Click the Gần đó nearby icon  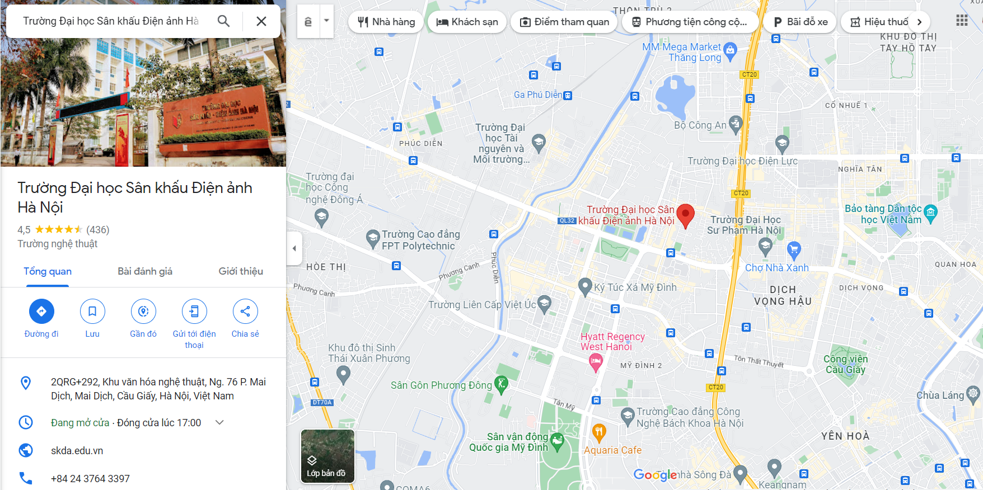click(143, 312)
